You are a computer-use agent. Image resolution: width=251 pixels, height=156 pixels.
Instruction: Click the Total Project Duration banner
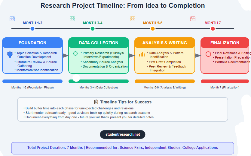[x=123, y=148]
